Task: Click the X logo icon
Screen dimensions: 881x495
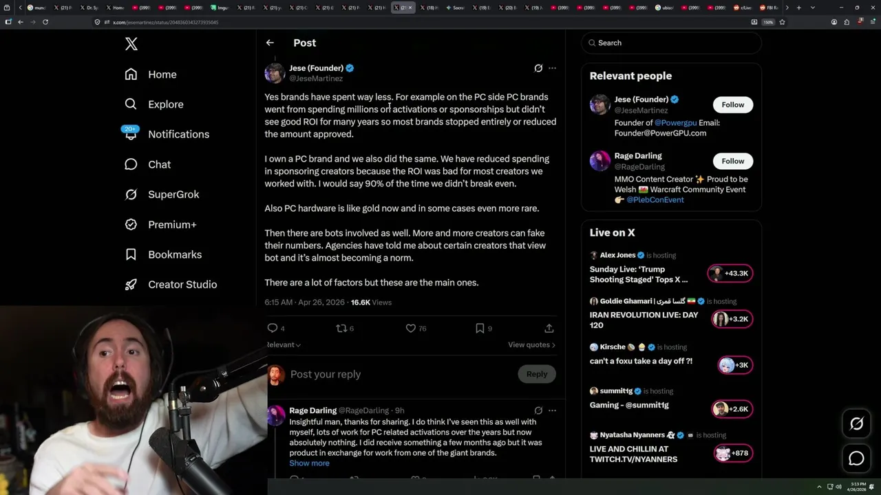Action: pos(131,44)
